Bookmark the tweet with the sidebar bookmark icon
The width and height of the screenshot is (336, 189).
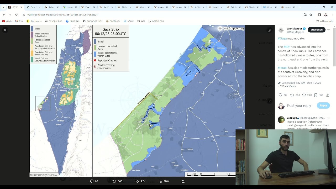pyautogui.click(x=316, y=95)
